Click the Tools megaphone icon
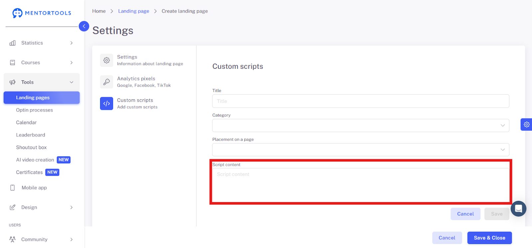 (x=13, y=82)
